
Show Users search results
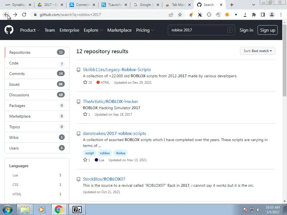(37, 148)
